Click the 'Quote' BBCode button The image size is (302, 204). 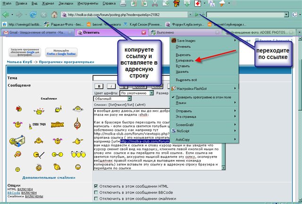[x=140, y=87]
